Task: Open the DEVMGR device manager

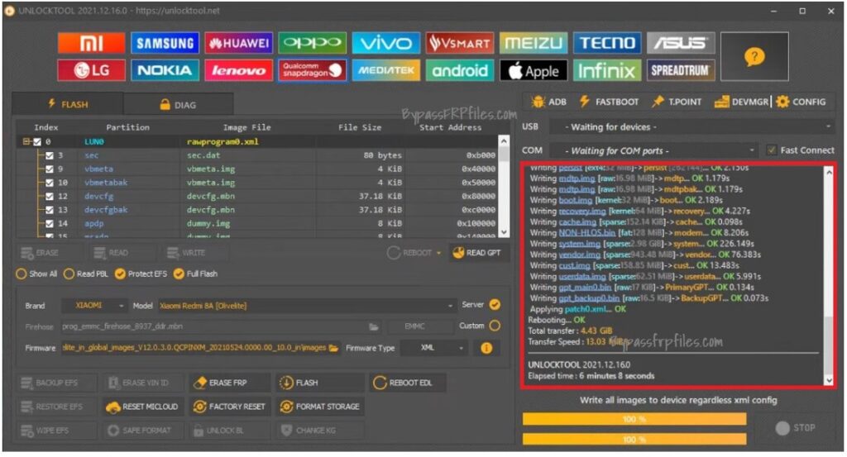Action: (x=742, y=102)
